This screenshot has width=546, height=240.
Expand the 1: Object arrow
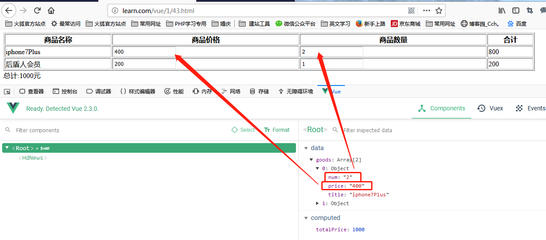[x=318, y=203]
